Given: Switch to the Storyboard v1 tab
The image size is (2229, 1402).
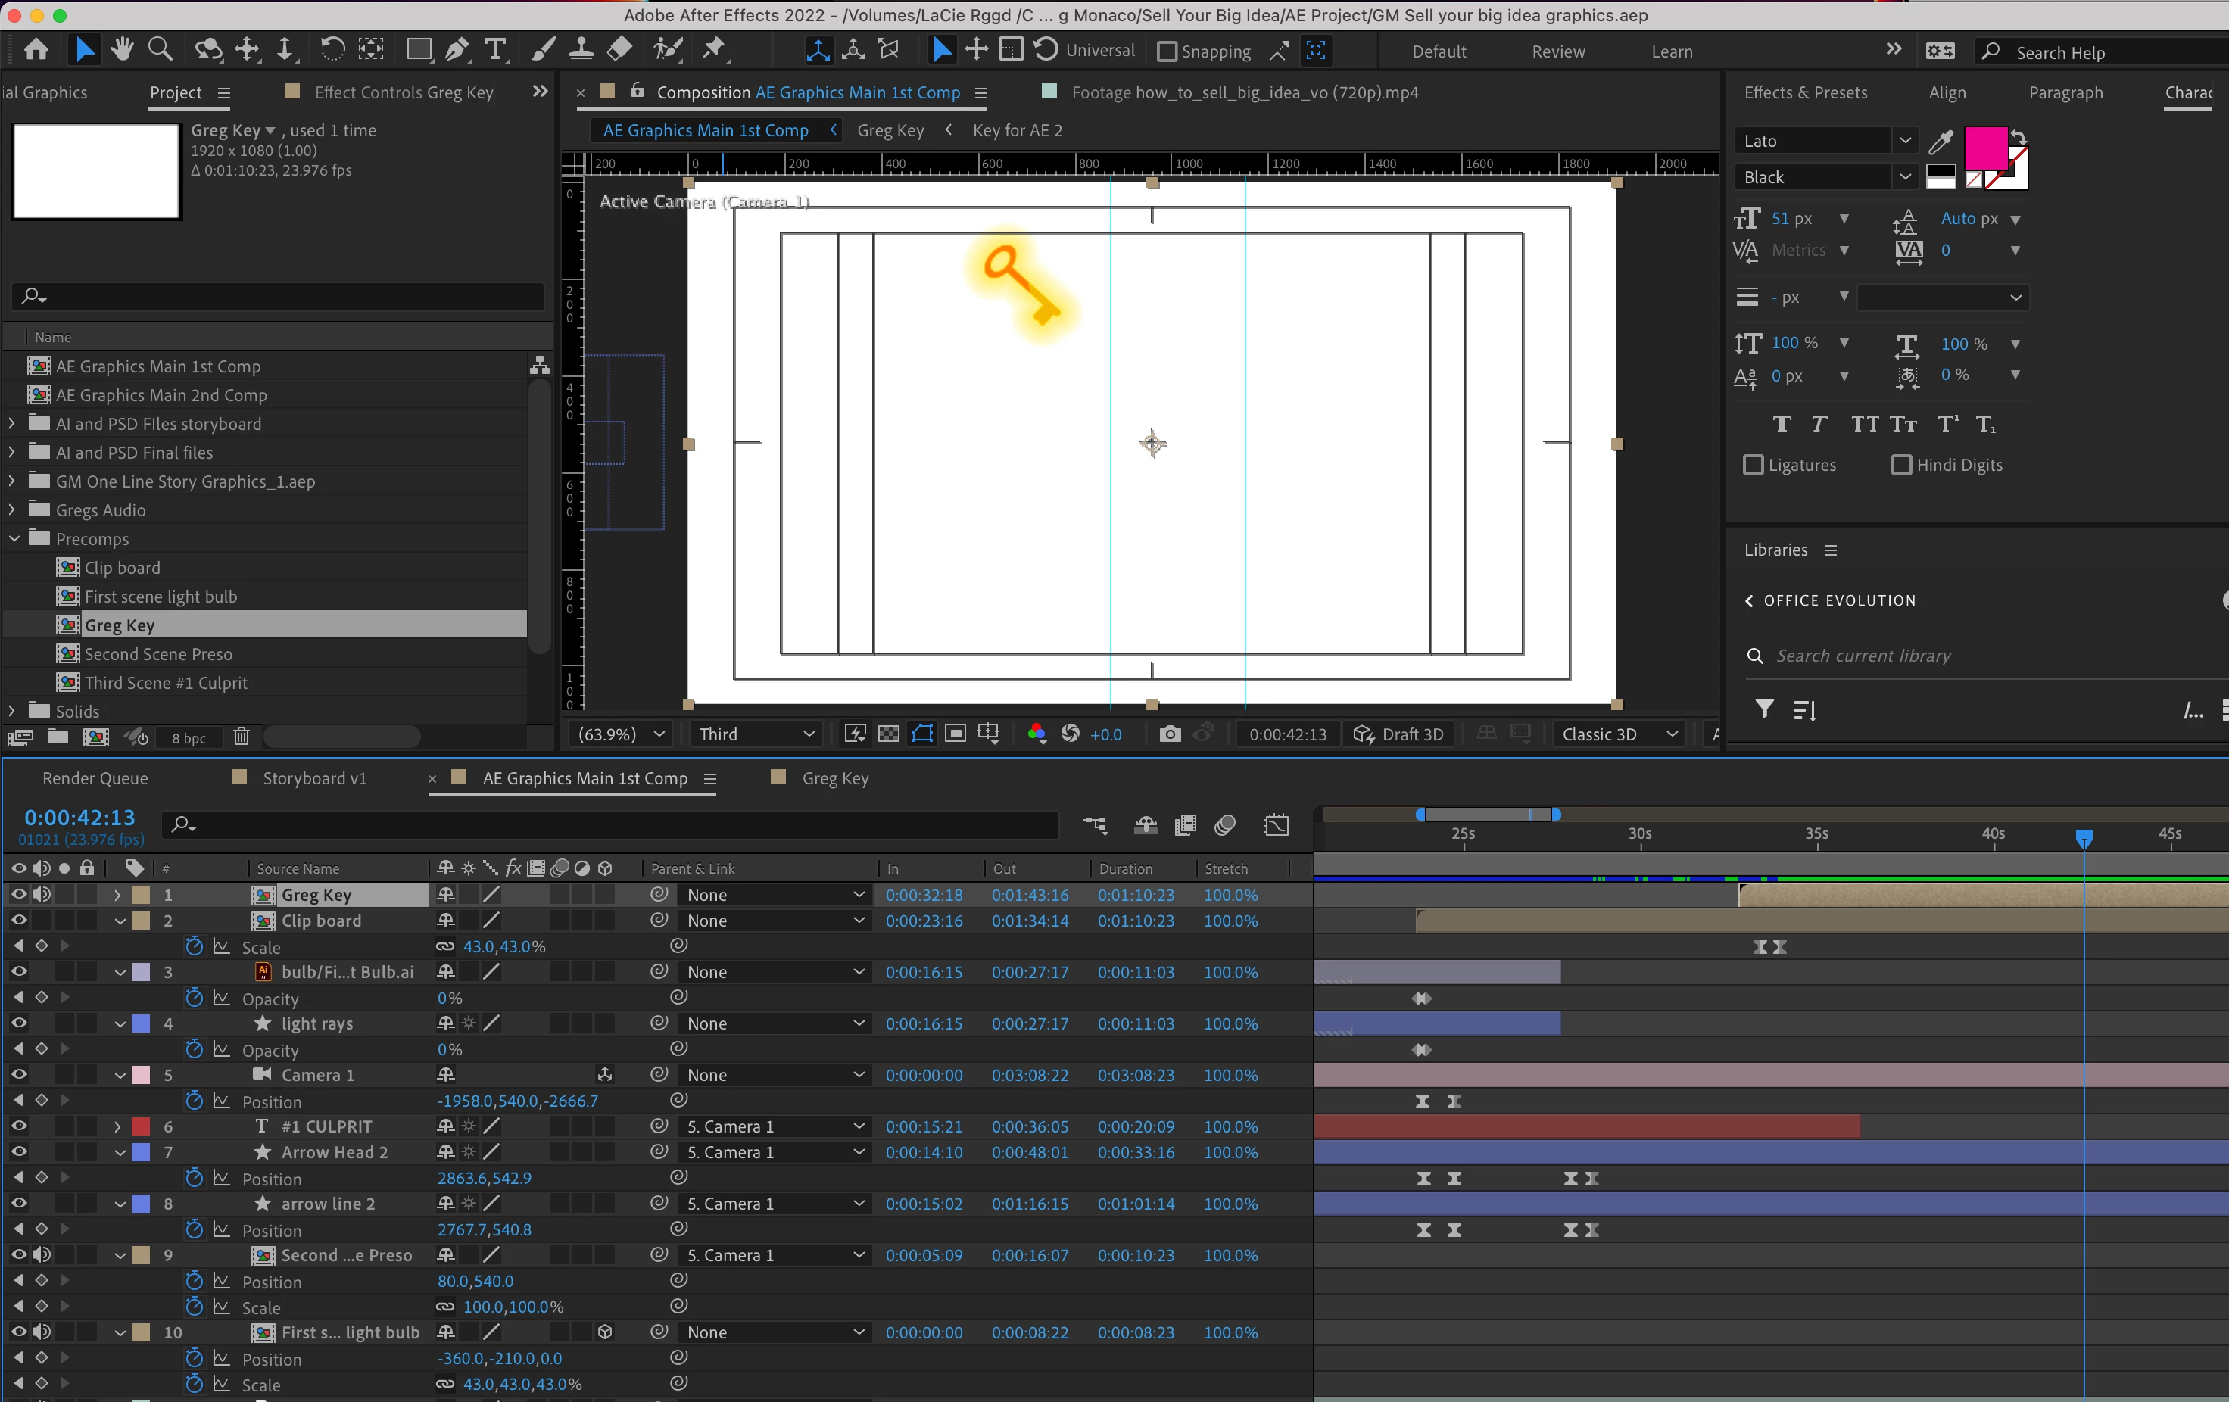Looking at the screenshot, I should (x=313, y=778).
